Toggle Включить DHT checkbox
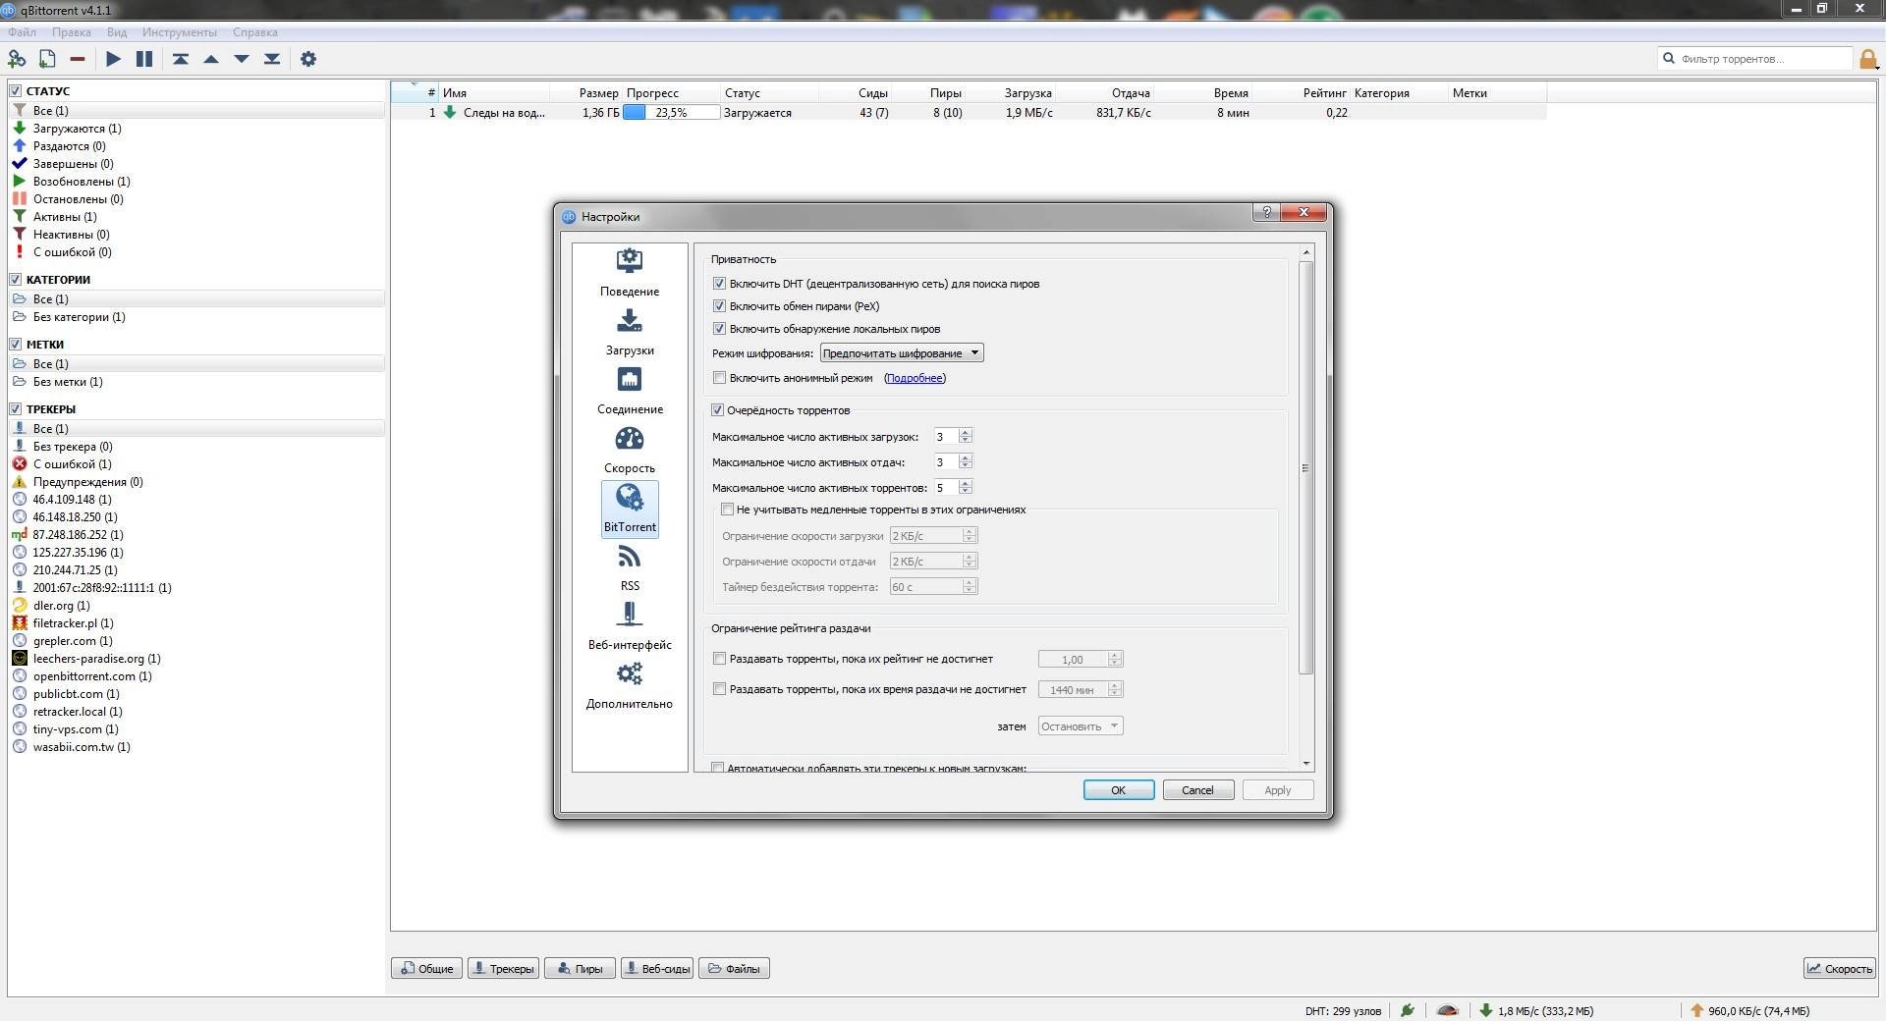Viewport: 1886px width, 1021px height. [x=719, y=284]
